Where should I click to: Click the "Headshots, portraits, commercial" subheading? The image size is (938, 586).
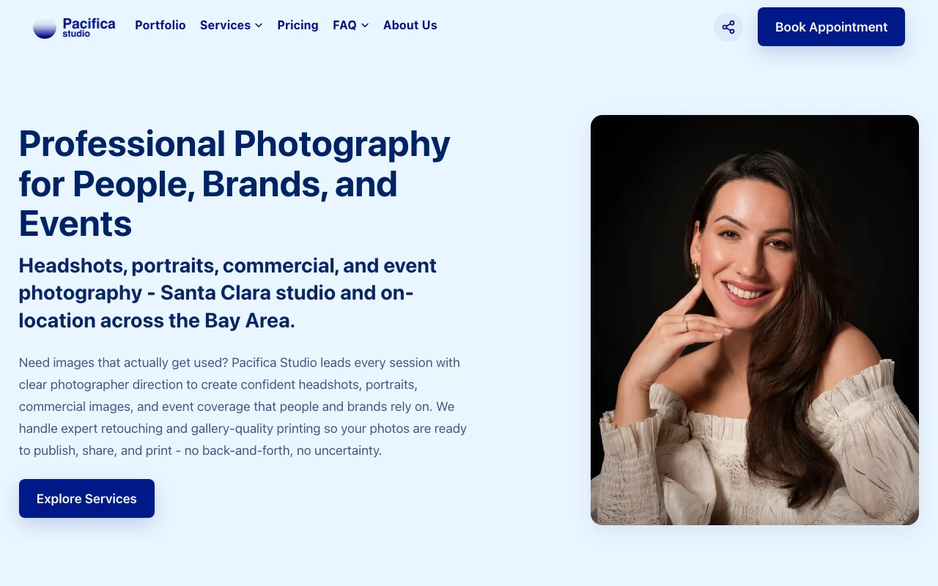click(x=227, y=266)
